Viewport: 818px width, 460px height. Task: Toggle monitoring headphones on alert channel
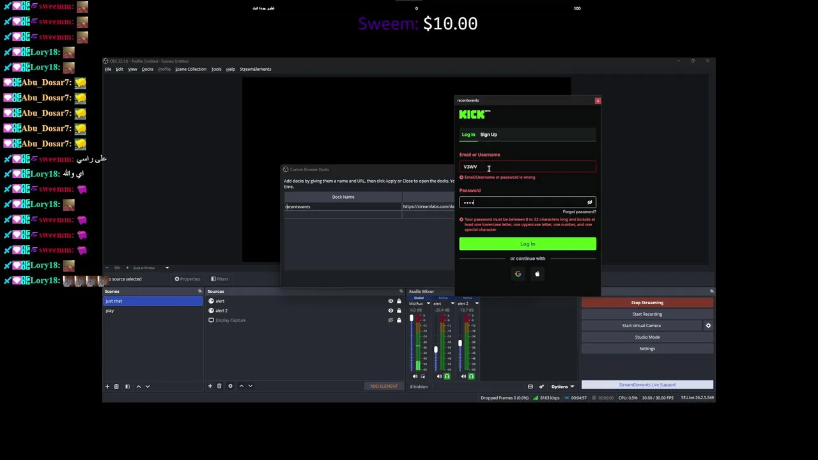point(447,376)
